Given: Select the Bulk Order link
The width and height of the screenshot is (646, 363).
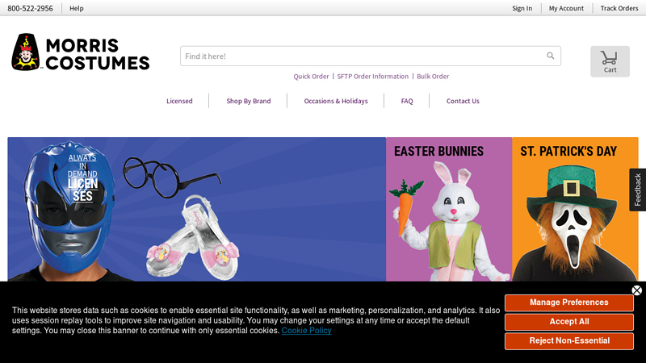Looking at the screenshot, I should [x=433, y=77].
